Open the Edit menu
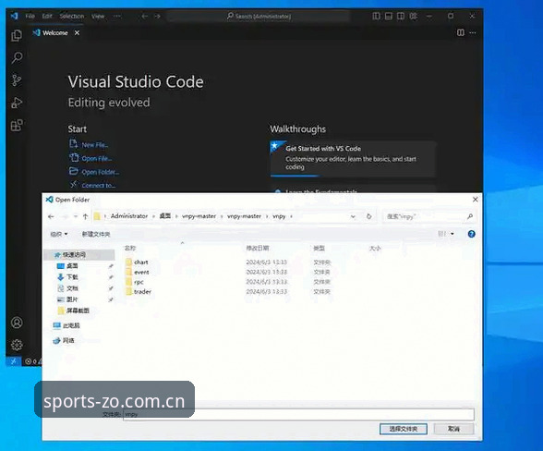Viewport: 543px width, 451px height. click(x=47, y=16)
